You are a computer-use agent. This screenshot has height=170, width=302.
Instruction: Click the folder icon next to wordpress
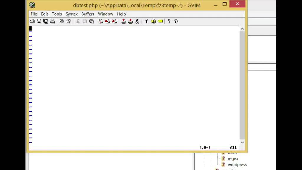click(x=223, y=165)
